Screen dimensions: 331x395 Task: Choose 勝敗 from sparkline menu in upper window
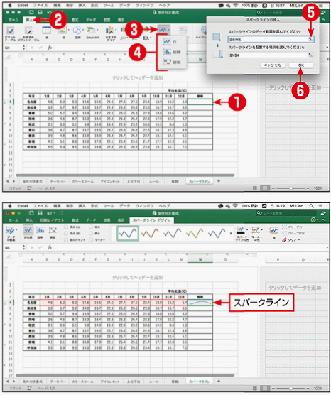pos(172,62)
